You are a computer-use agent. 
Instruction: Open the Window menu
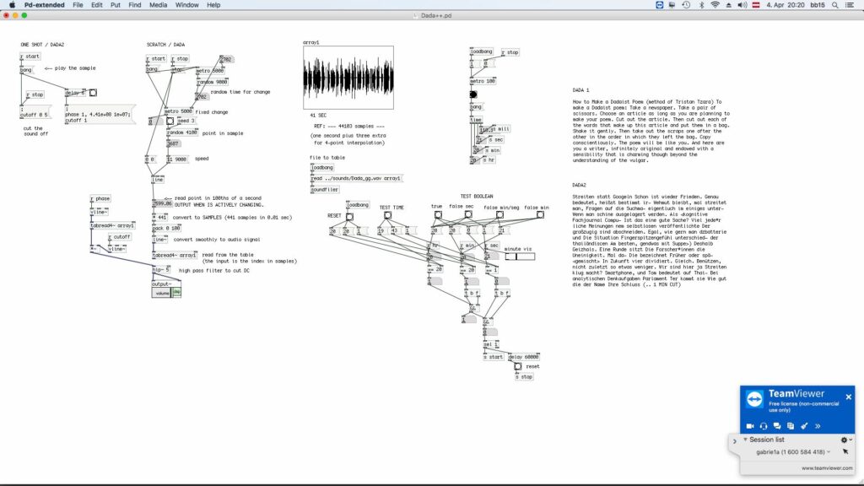[186, 5]
